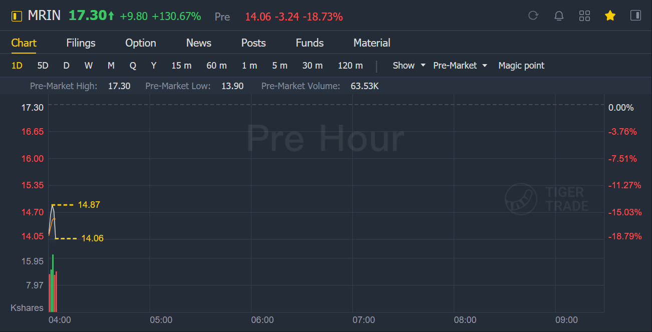Open the Option tab
This screenshot has height=332, width=652.
[x=140, y=43]
